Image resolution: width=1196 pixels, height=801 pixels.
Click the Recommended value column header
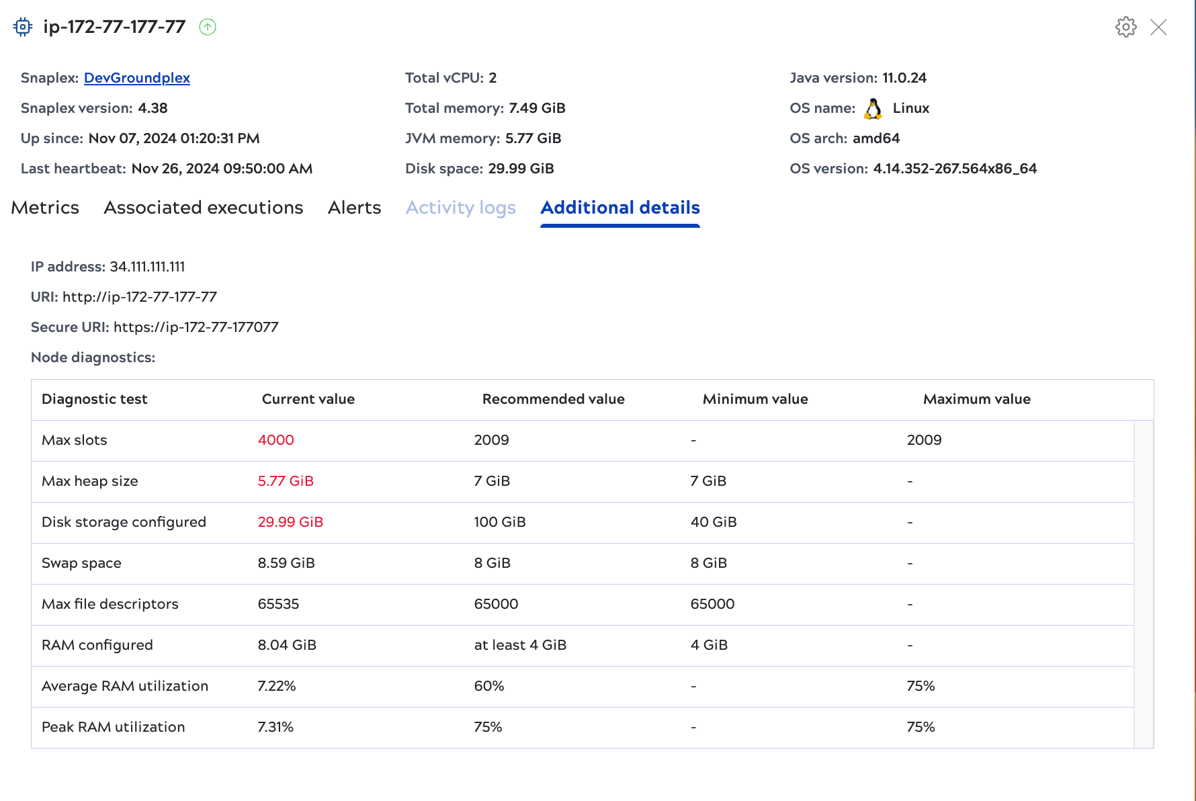(553, 398)
